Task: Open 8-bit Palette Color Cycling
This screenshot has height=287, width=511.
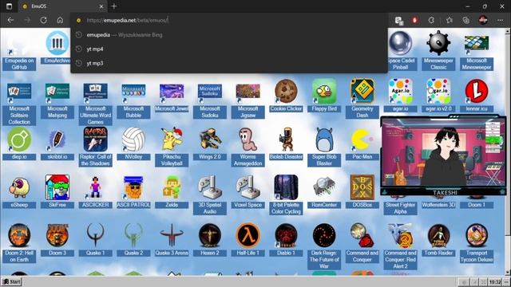Action: pos(286,195)
